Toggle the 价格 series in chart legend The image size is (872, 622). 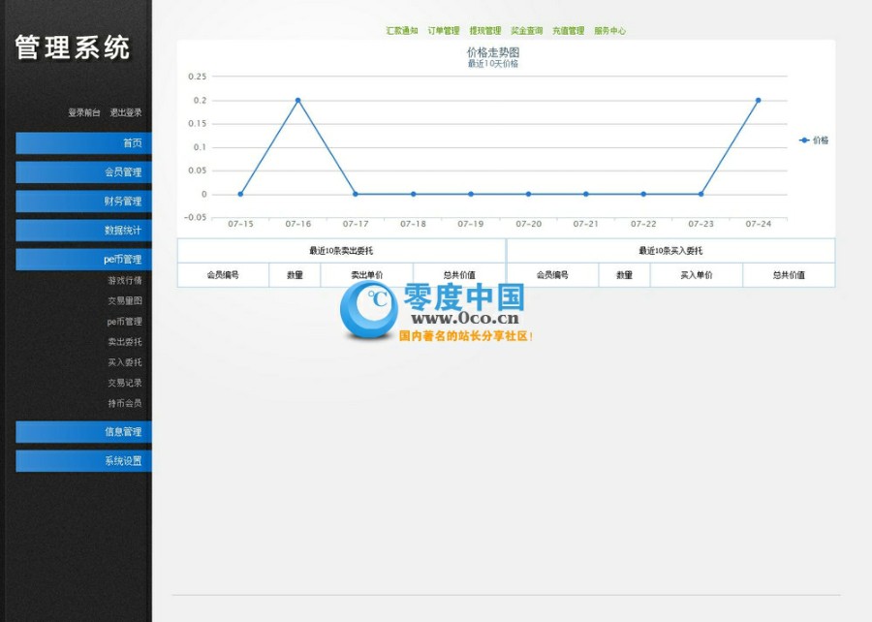pyautogui.click(x=814, y=140)
